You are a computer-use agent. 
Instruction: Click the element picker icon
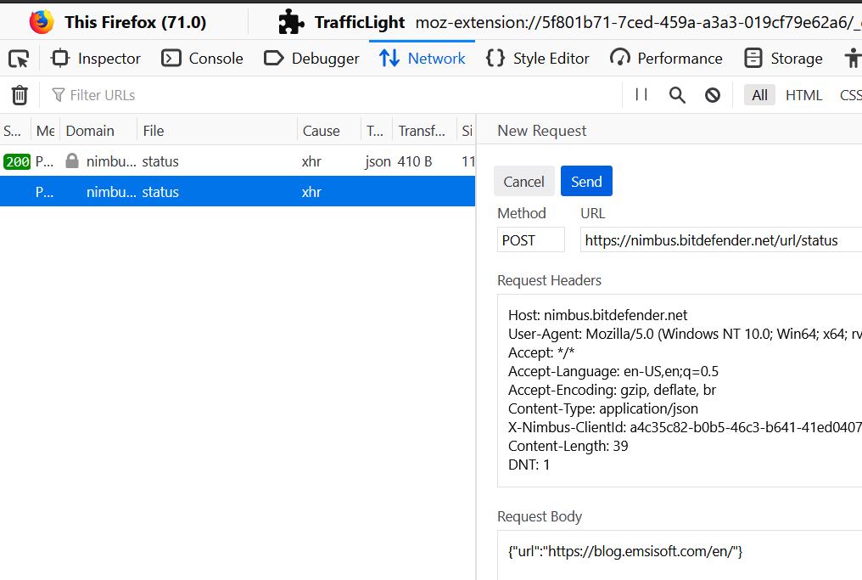click(19, 59)
